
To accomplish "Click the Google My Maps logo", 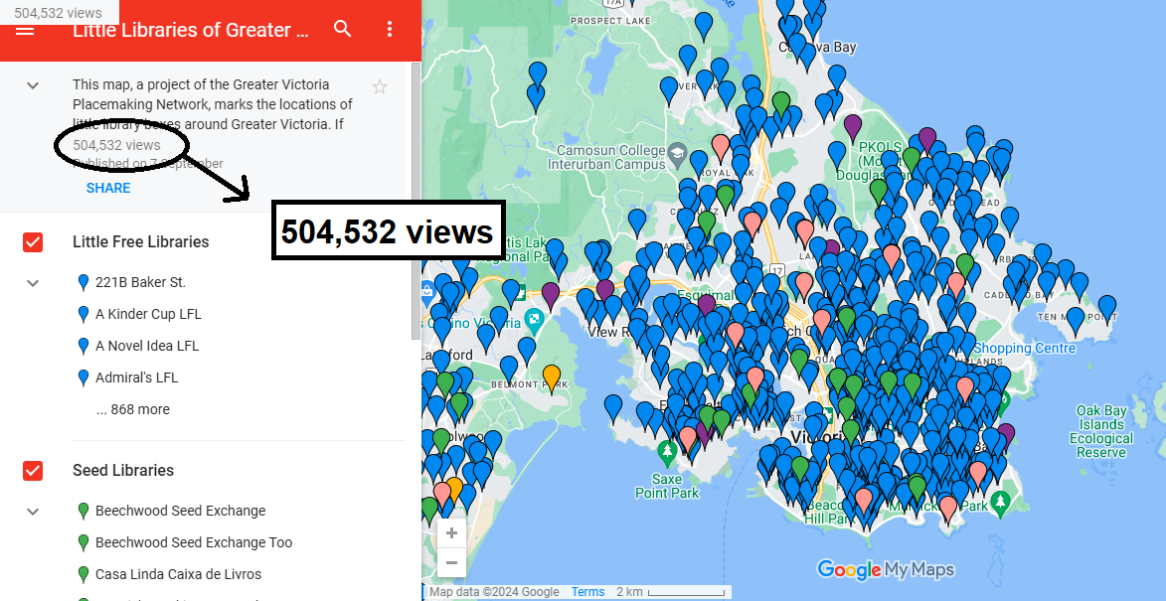I will point(886,570).
